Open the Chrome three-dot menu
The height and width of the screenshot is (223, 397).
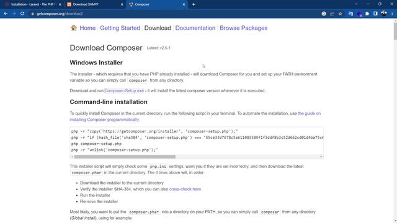[392, 14]
